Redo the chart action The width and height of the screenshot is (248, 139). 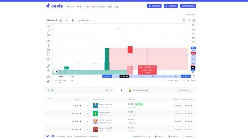[x=99, y=20]
